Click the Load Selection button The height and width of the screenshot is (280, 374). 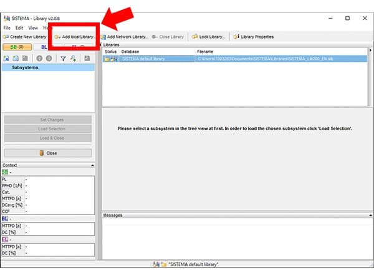pyautogui.click(x=48, y=128)
